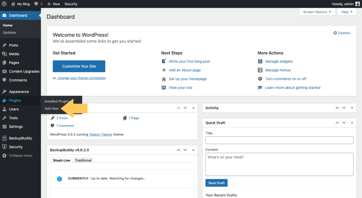Screen dimensions: 362x198
Task: Move Quick Draft widget down
Action: [344, 123]
